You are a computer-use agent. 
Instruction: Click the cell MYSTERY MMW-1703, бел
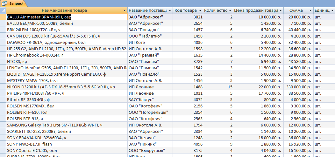67,81
